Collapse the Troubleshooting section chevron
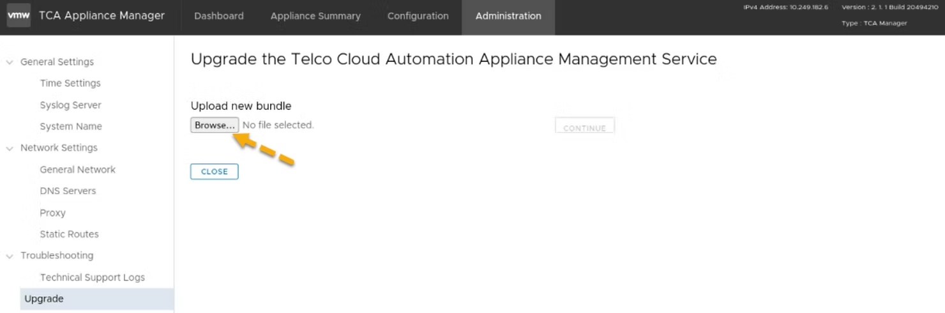The image size is (945, 313). point(10,256)
